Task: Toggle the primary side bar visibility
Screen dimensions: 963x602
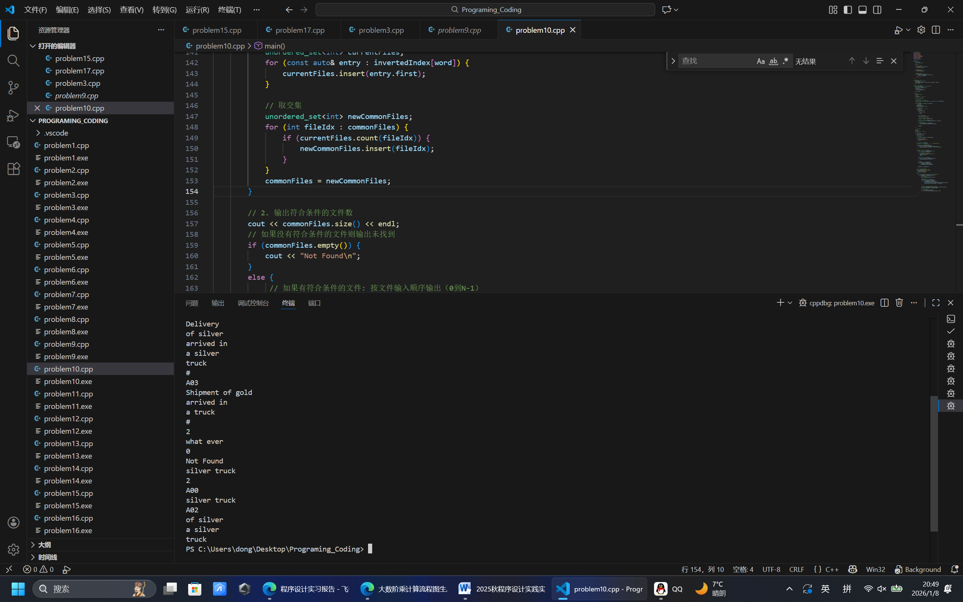Action: [847, 9]
